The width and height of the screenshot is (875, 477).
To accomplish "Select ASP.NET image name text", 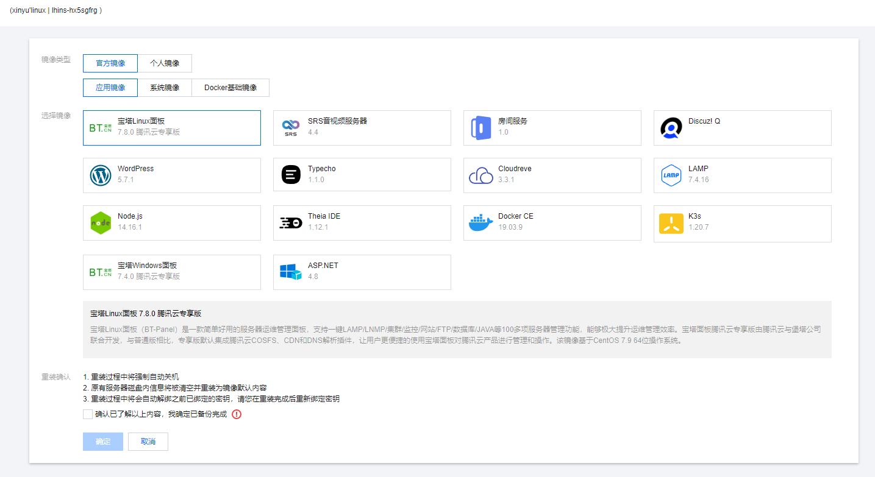I will [x=323, y=266].
